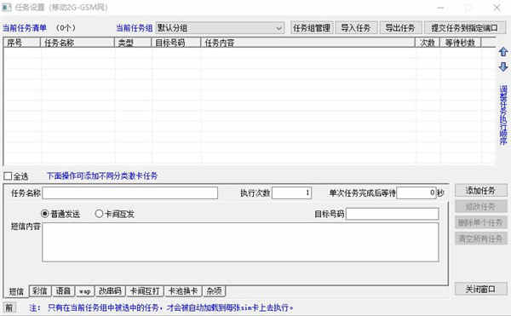Focus the 任务名称 input field
Viewport: 511px width, 316px height.
(130, 192)
